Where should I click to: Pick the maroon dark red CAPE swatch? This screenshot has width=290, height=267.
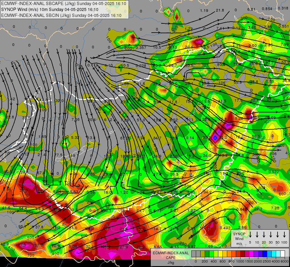tap(243, 254)
